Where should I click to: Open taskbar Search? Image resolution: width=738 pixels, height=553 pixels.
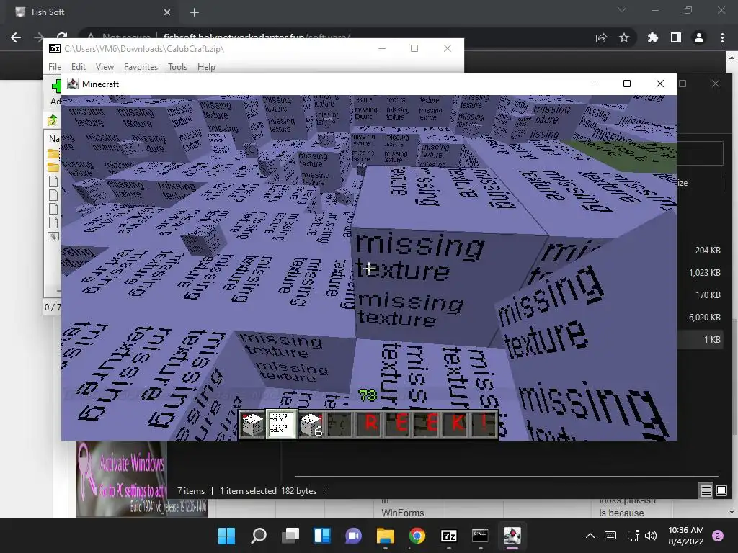[259, 536]
